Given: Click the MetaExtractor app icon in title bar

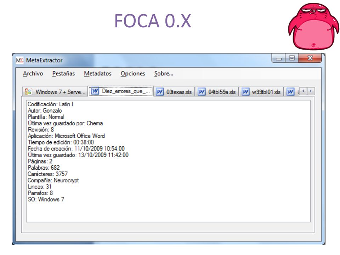Looking at the screenshot, I should point(19,60).
